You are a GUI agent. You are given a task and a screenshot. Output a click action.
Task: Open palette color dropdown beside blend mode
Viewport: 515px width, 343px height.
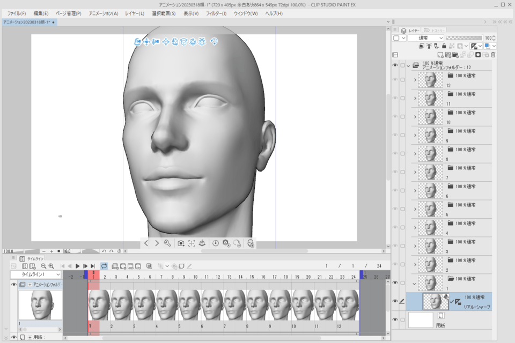[403, 38]
